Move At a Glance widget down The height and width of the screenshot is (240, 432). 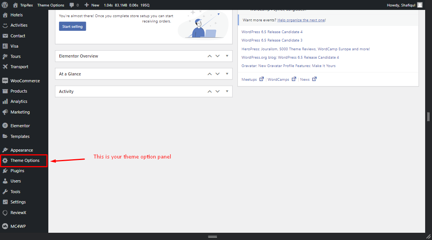[218, 74]
